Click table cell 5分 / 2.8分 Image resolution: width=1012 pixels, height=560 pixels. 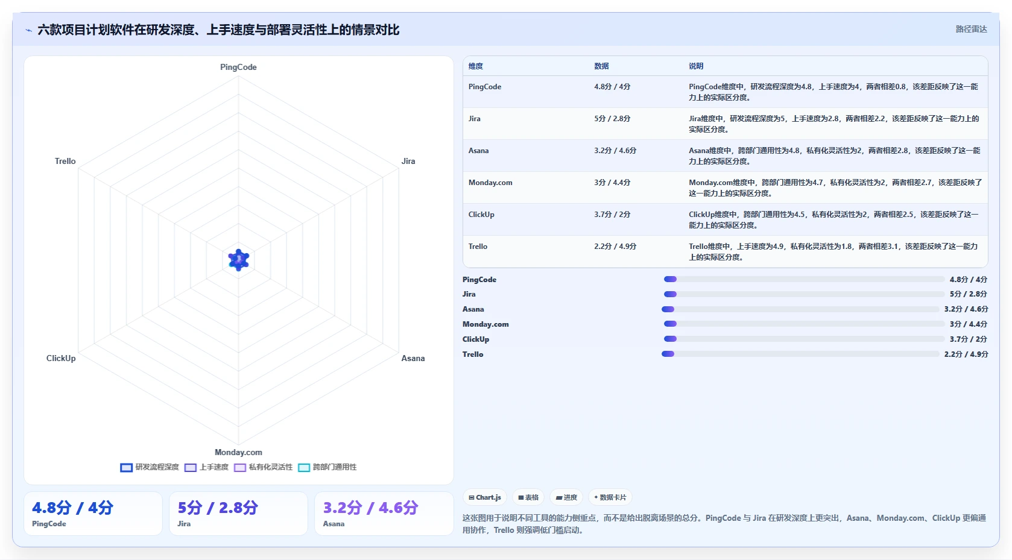coord(612,119)
